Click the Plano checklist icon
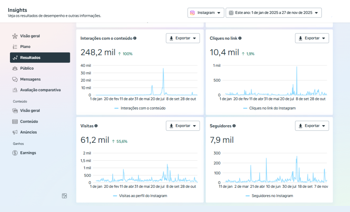This screenshot has height=212, width=350. [15, 47]
